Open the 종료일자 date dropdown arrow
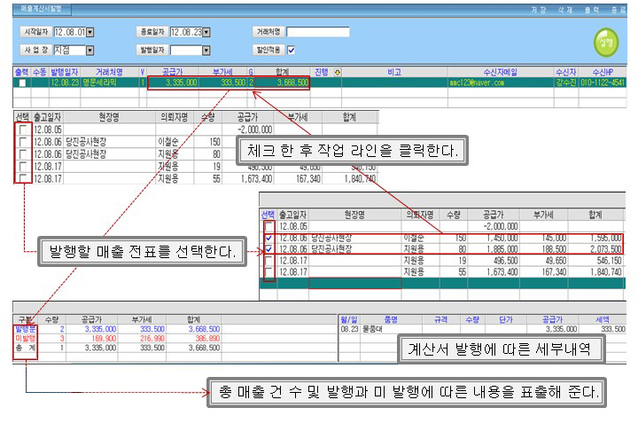 tap(206, 32)
